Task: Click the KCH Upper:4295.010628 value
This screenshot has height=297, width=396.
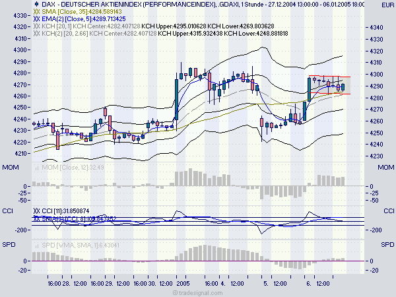Action: point(174,26)
